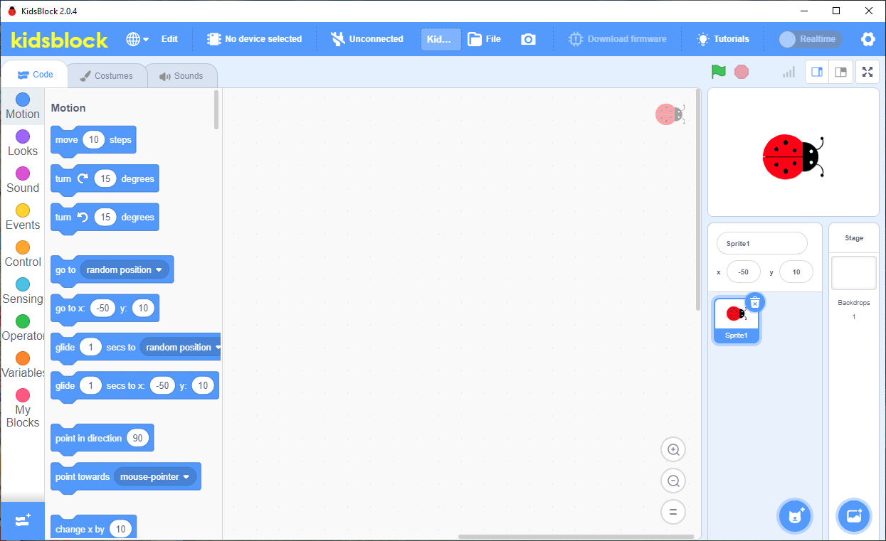Open point towards mouse-pointer dropdown

click(155, 477)
